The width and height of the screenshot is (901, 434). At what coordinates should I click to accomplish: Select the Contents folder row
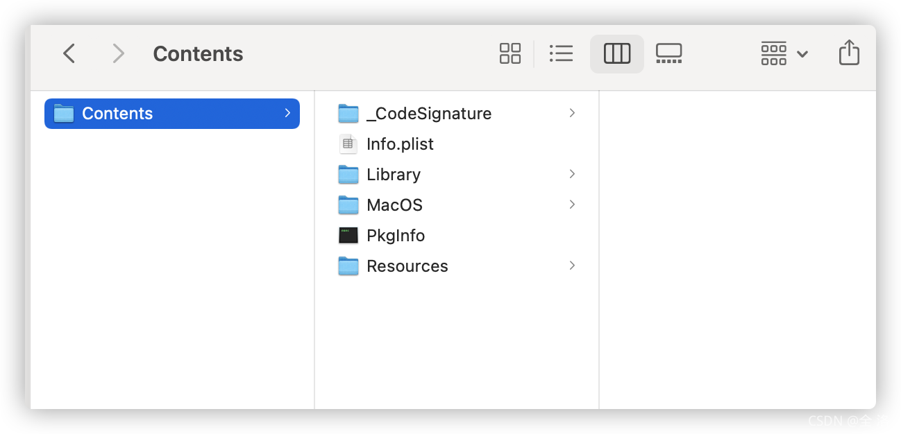point(172,114)
